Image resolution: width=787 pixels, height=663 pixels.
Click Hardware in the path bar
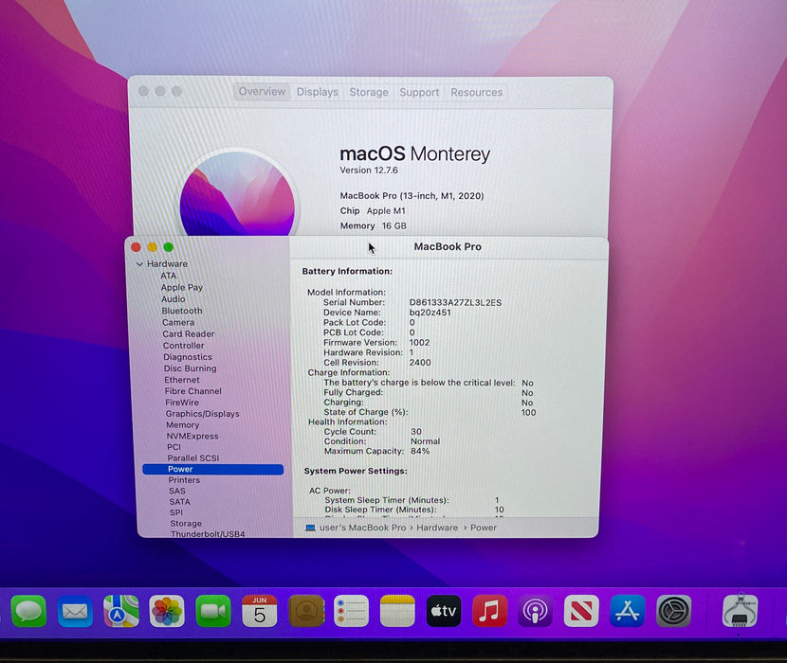pyautogui.click(x=437, y=528)
